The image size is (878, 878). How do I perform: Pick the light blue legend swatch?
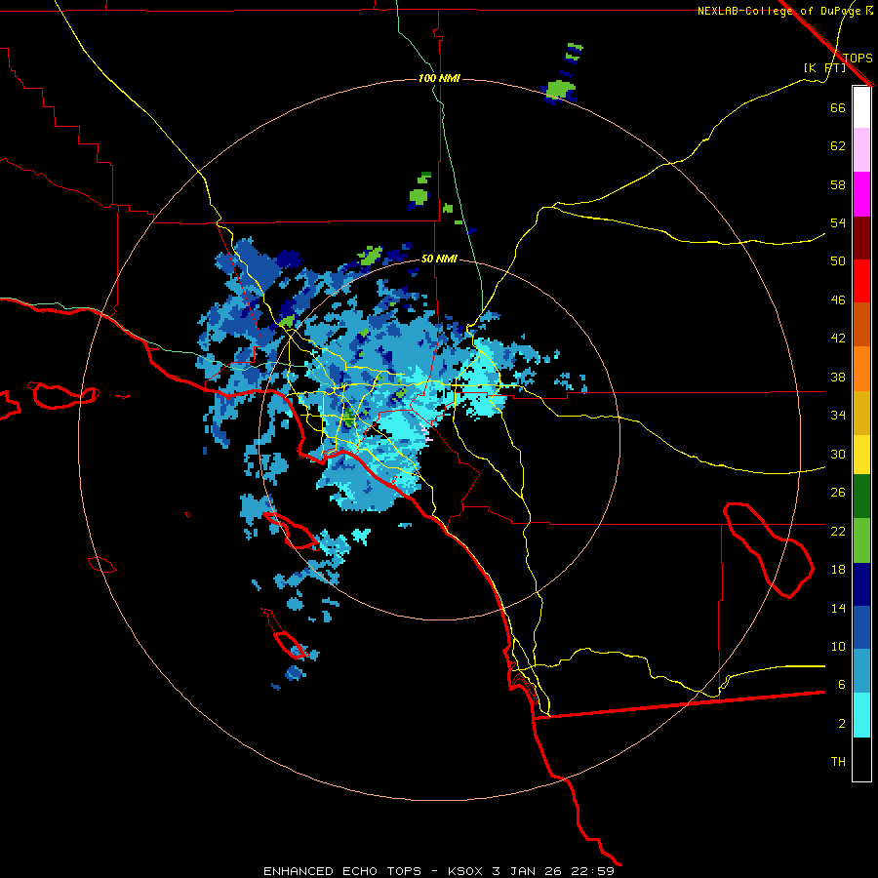pos(861,671)
